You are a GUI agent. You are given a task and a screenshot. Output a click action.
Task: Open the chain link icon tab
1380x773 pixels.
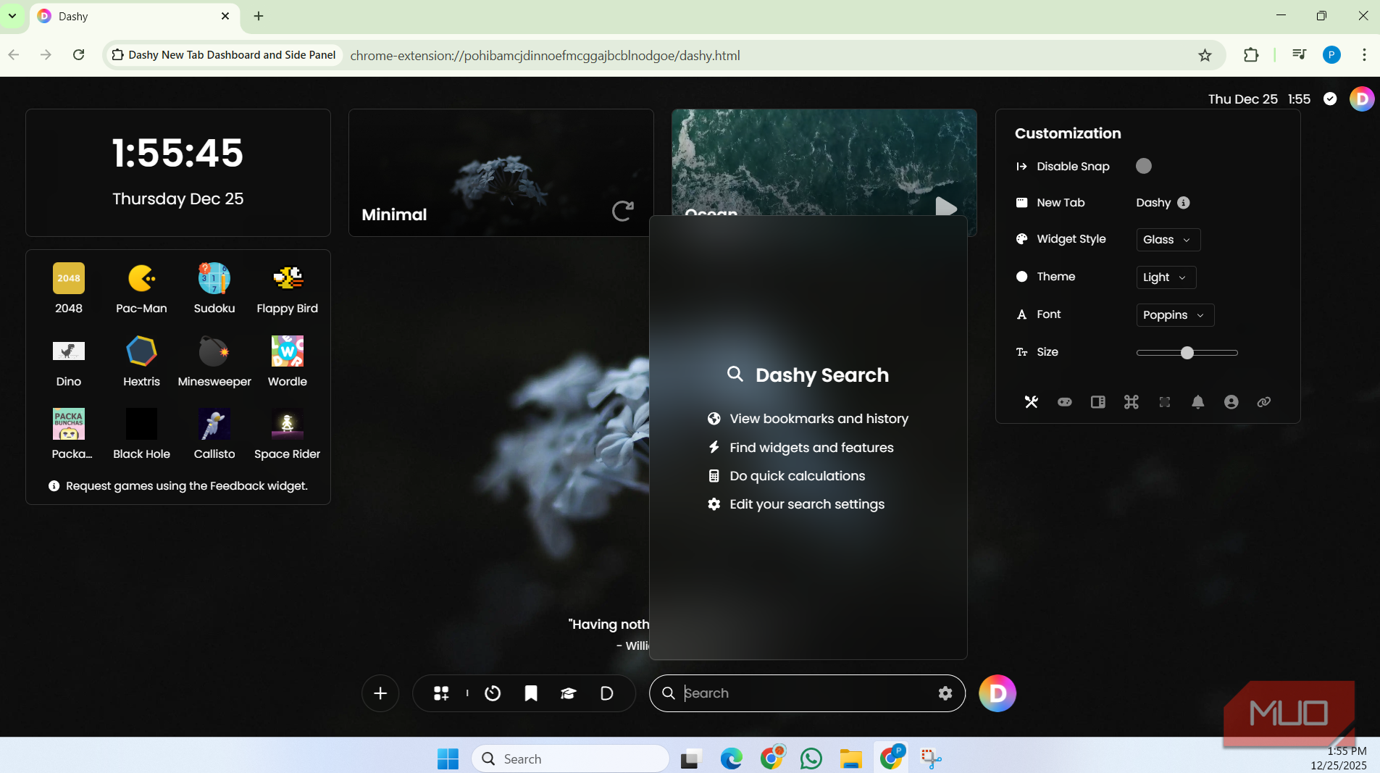[1264, 402]
